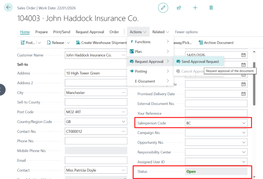Click the delete trash icon

211,8
